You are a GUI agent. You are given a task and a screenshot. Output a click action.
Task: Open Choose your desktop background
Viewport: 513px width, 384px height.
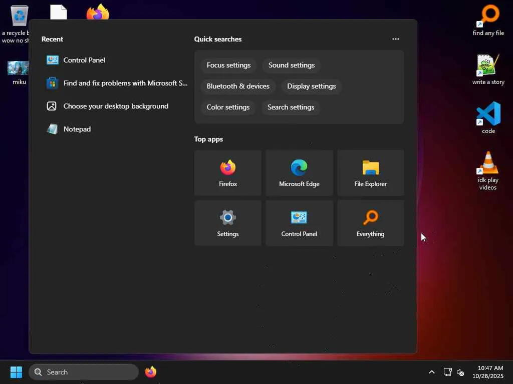(x=116, y=106)
